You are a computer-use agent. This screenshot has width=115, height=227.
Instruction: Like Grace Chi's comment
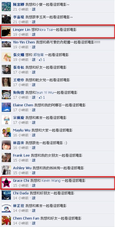[34, 186]
